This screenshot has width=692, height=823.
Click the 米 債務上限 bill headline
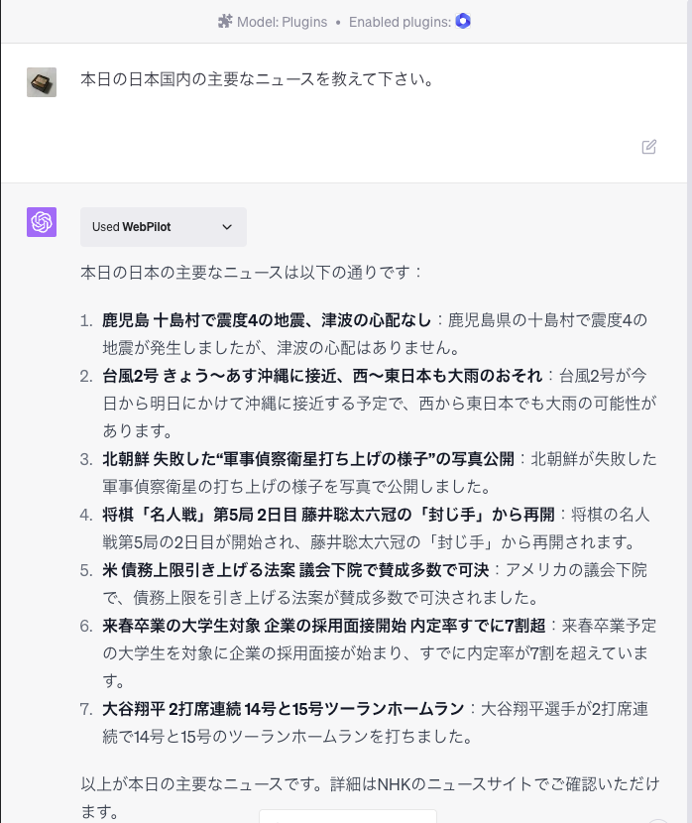tap(295, 570)
